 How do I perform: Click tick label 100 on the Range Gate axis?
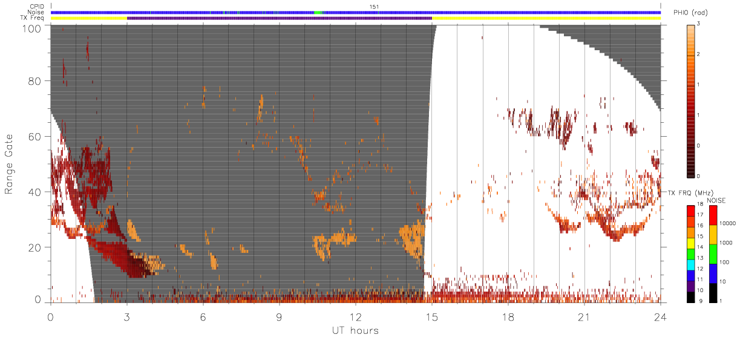click(31, 28)
